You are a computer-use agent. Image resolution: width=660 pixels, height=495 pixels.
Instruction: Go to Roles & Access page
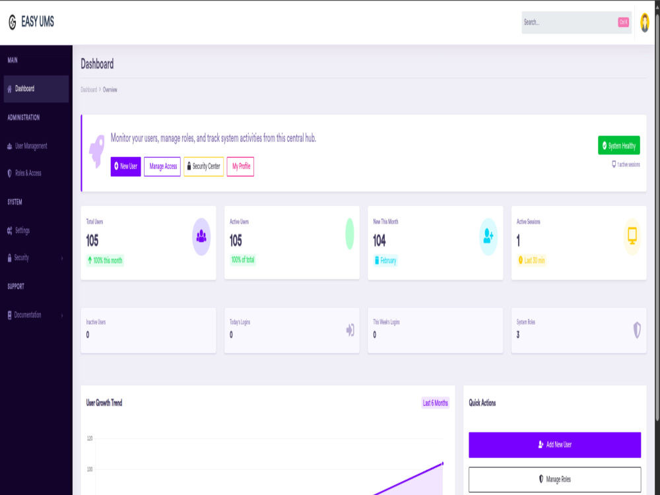pos(36,173)
